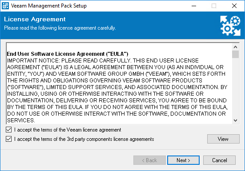Click the 'I accept the terms of the Veeam license agreement' label
The width and height of the screenshot is (245, 171).
(68, 130)
